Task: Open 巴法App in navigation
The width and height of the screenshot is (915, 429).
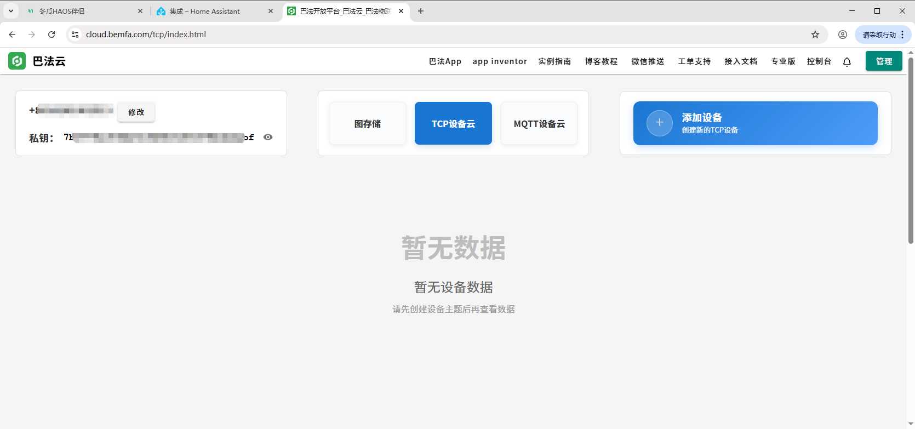Action: coord(445,61)
